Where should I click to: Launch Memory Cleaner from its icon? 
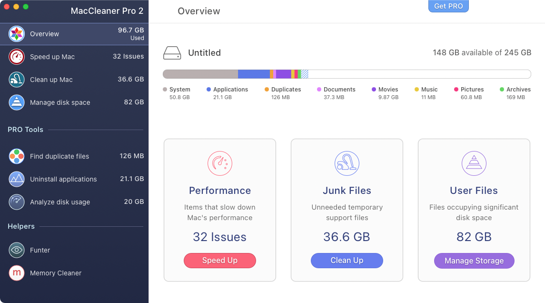(17, 273)
